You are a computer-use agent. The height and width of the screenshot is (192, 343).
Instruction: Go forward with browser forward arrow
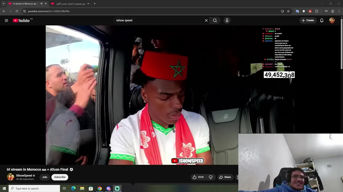10,11
